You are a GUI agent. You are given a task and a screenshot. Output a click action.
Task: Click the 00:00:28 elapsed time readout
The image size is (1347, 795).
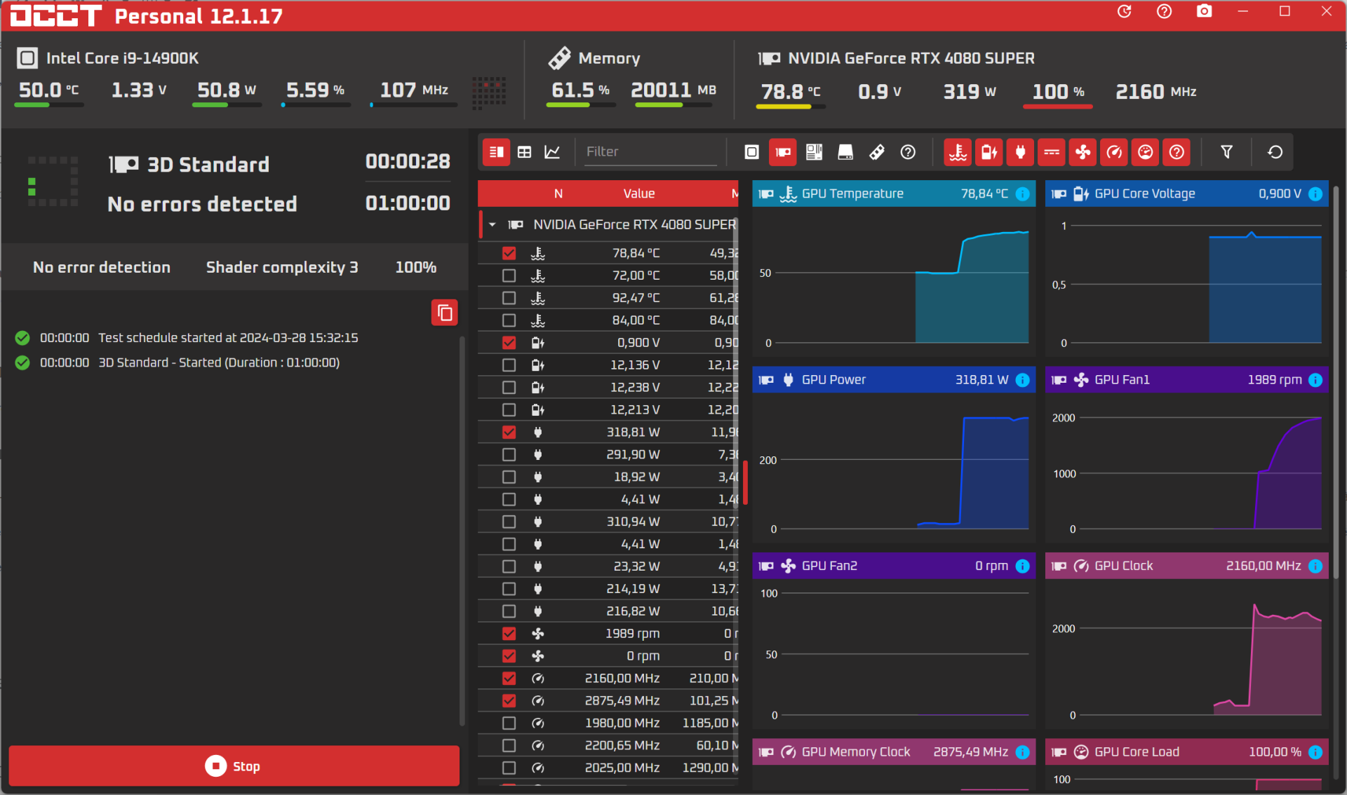[x=408, y=162]
